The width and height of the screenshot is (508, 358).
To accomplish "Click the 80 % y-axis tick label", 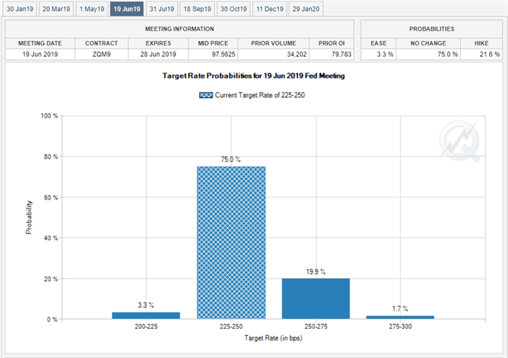I will click(51, 157).
